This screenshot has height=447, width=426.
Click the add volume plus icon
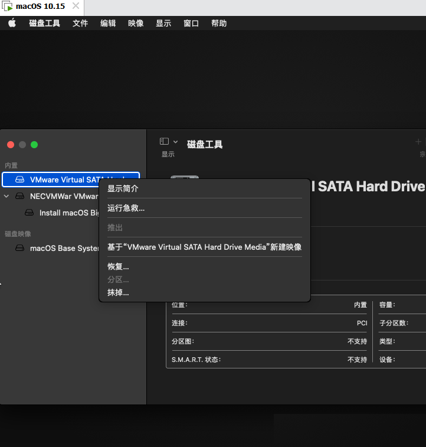(418, 142)
